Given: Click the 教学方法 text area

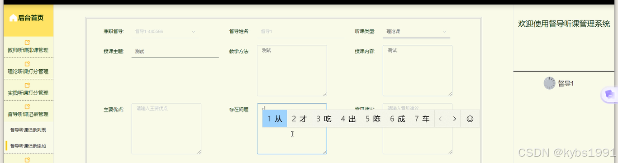Looking at the screenshot, I should (x=292, y=71).
